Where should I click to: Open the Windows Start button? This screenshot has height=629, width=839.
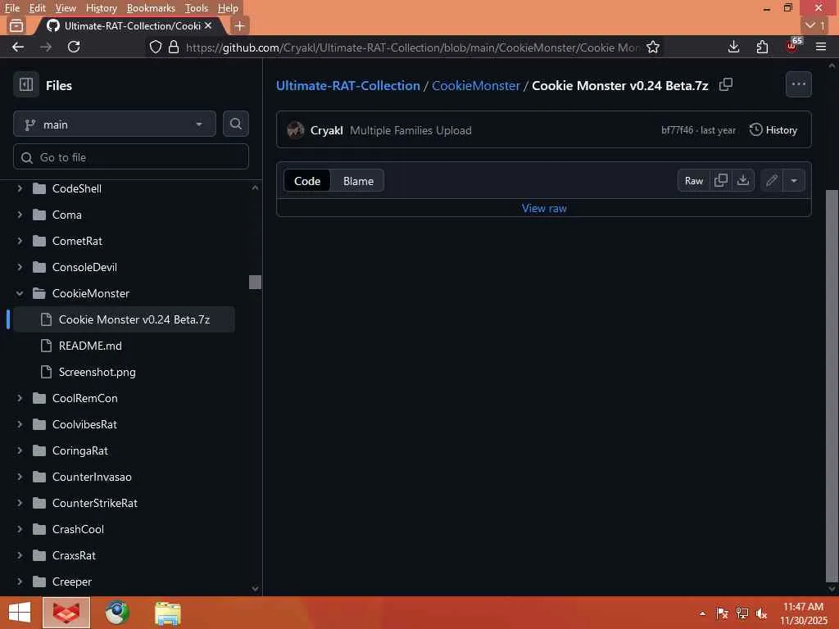(x=20, y=613)
